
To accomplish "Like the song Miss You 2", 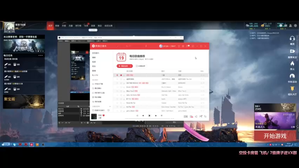I will pyautogui.click(x=121, y=91).
